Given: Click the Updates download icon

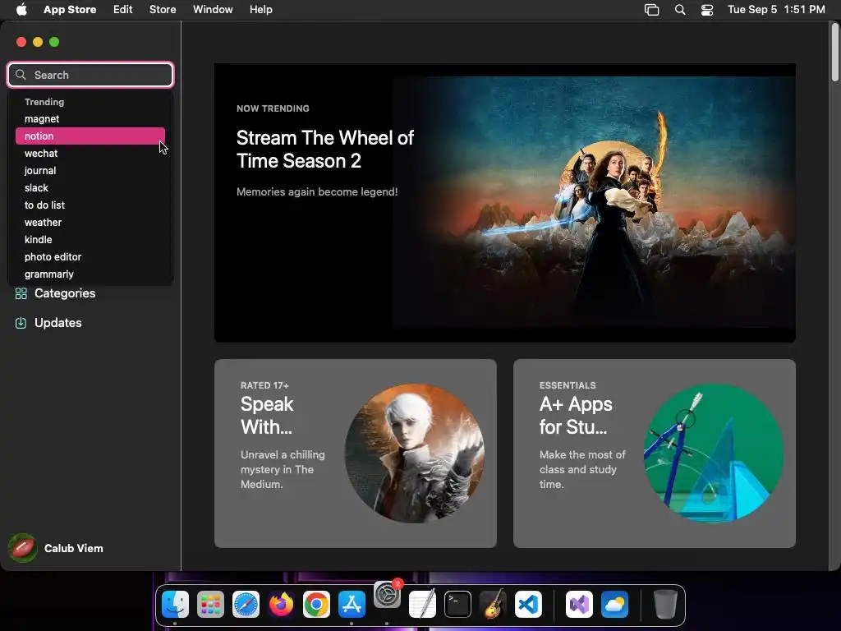Looking at the screenshot, I should tap(21, 323).
